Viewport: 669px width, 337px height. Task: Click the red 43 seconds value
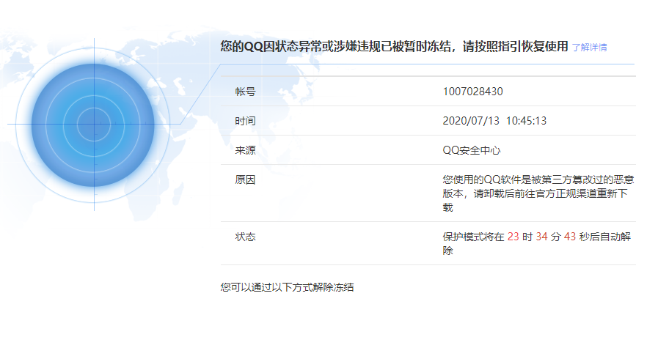pos(570,237)
